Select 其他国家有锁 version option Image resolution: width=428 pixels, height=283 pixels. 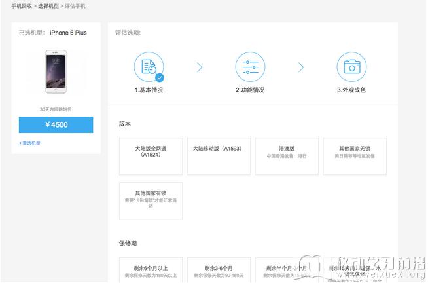click(151, 201)
